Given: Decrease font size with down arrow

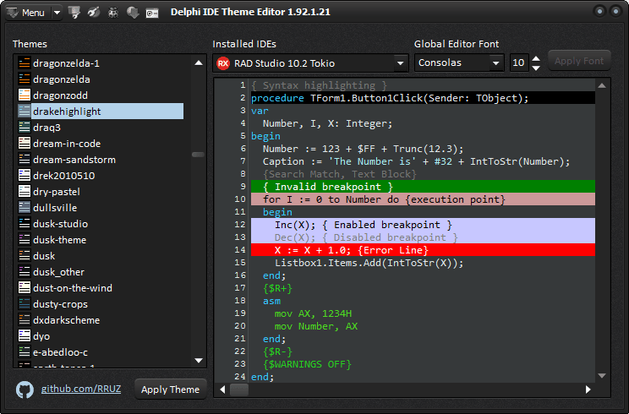Looking at the screenshot, I should pyautogui.click(x=536, y=68).
